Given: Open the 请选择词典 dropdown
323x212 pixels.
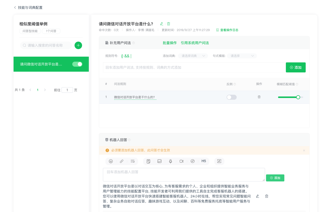Looking at the screenshot, I should [193, 56].
